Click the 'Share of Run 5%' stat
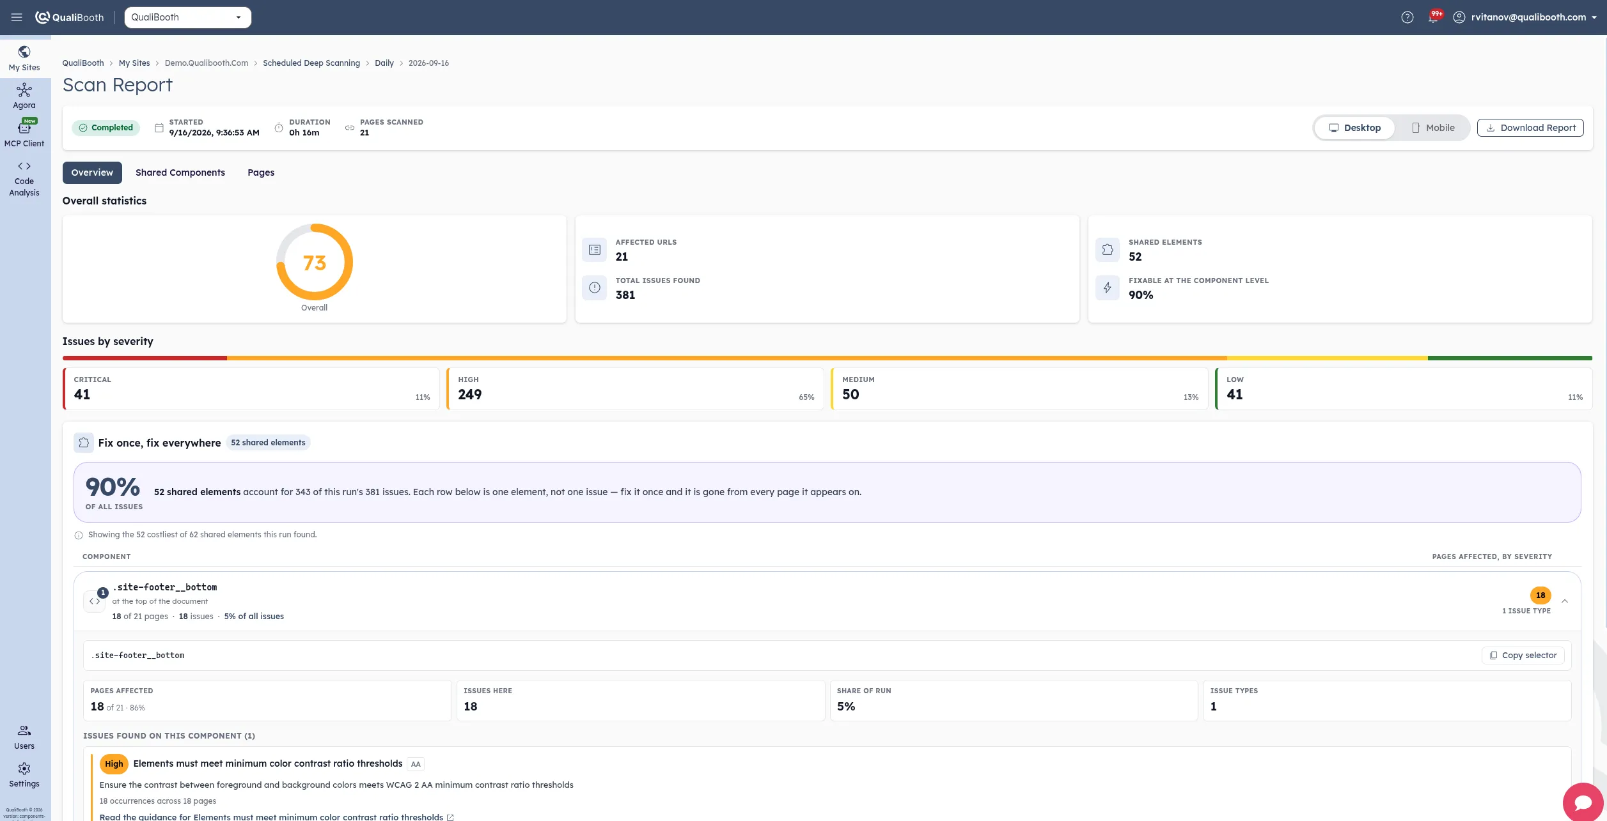Screen dimensions: 1607x821 [1014, 701]
